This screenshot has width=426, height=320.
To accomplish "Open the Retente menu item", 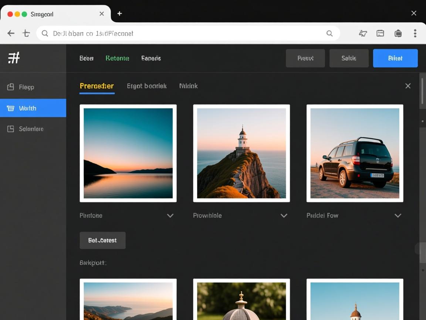I will tap(117, 58).
